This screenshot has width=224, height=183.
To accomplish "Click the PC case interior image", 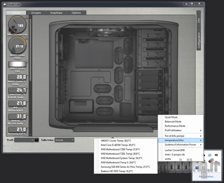I will tap(114, 76).
